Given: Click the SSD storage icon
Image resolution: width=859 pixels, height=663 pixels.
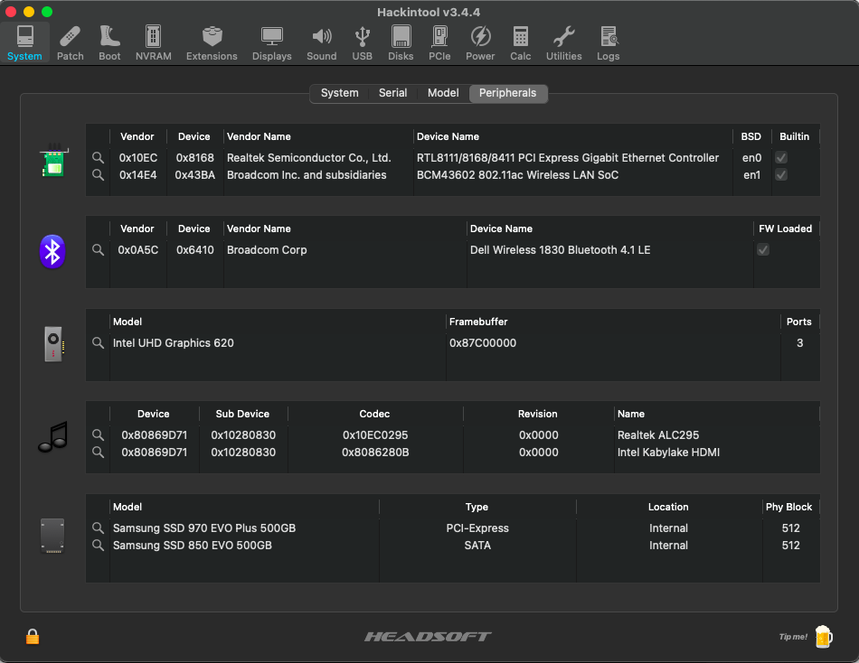Looking at the screenshot, I should point(52,536).
